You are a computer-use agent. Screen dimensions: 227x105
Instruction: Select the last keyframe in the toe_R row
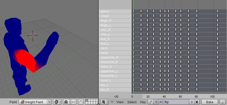coord(217,89)
